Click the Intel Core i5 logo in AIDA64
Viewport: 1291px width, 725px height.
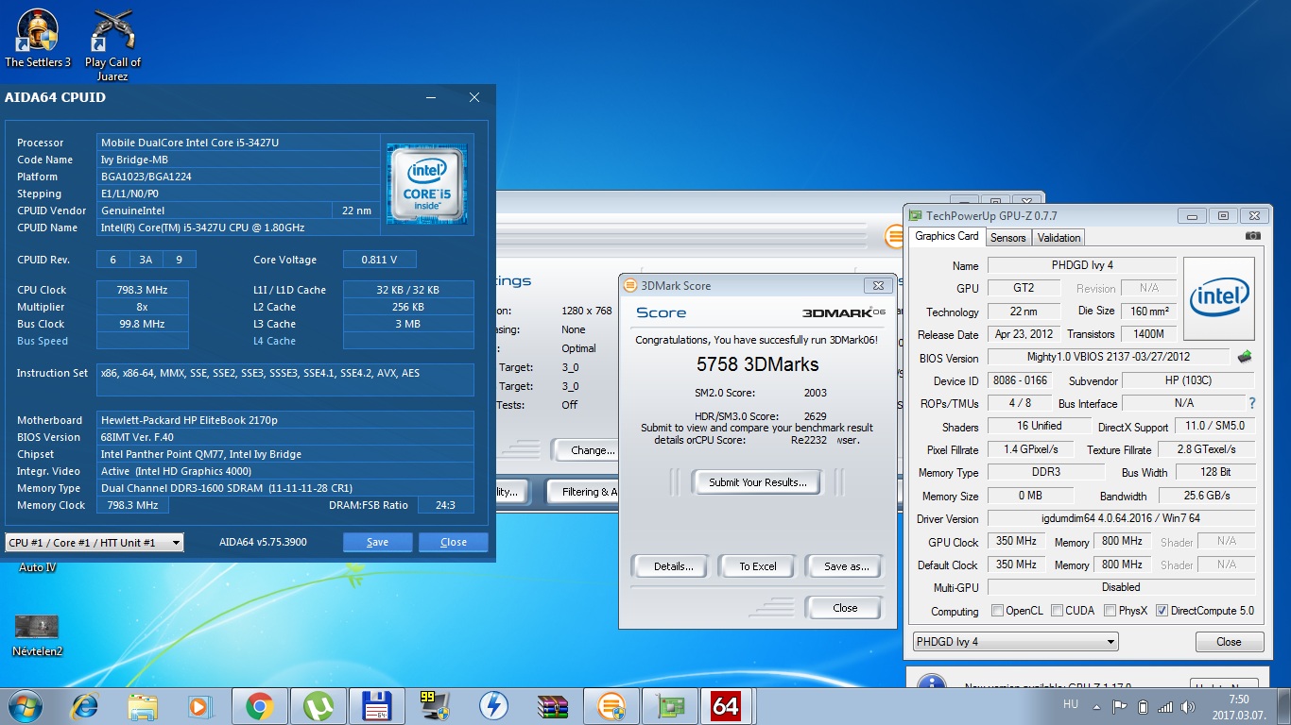427,183
